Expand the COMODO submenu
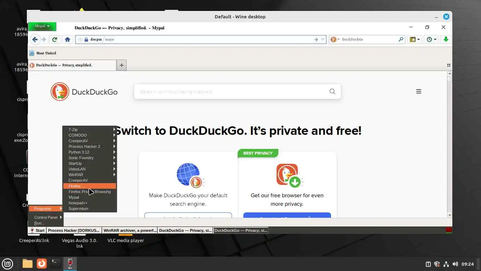 click(89, 135)
